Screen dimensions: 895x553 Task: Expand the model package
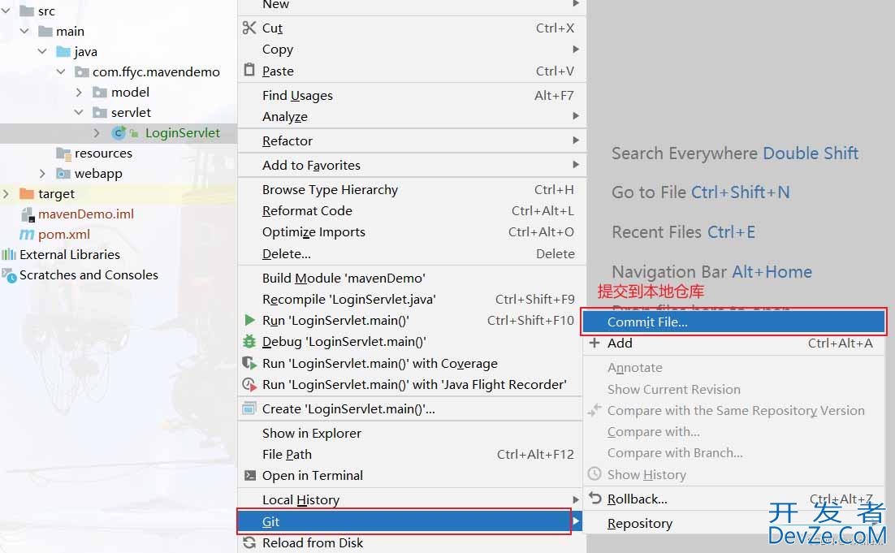[x=79, y=92]
